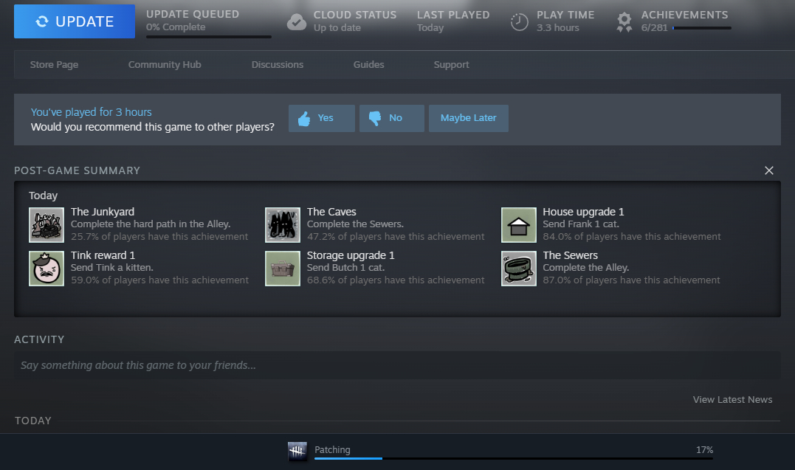Click Maybe Later on recommendation prompt
This screenshot has width=795, height=470.
[x=468, y=118]
